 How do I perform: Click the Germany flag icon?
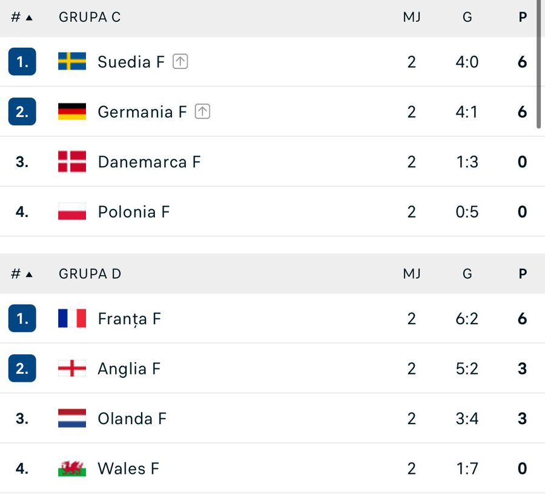pos(71,111)
